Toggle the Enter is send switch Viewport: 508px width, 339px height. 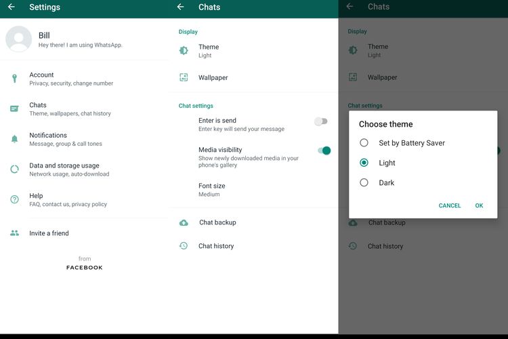tap(321, 121)
